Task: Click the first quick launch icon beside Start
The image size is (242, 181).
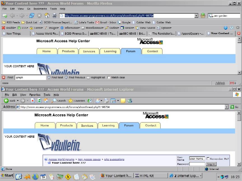Action: [x=19, y=177]
